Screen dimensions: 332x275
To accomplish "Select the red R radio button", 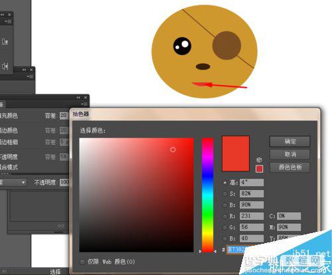I will (x=225, y=216).
